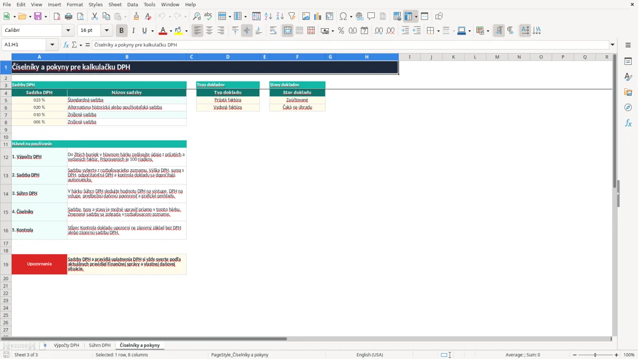638x359 pixels.
Task: Open the Function Wizard beside the Name Box
Action: (66, 45)
